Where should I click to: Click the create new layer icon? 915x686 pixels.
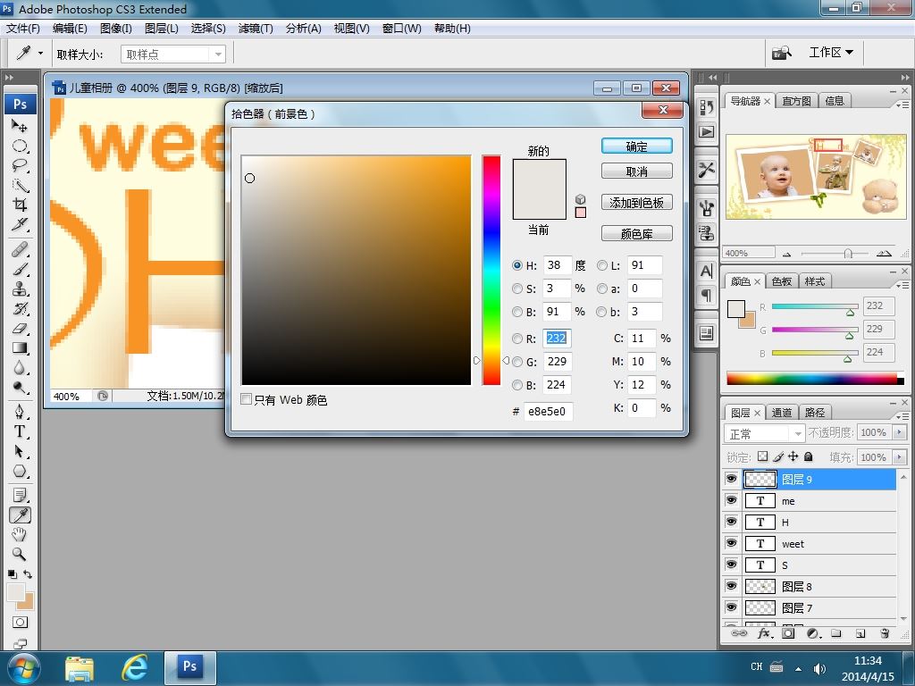[x=860, y=633]
